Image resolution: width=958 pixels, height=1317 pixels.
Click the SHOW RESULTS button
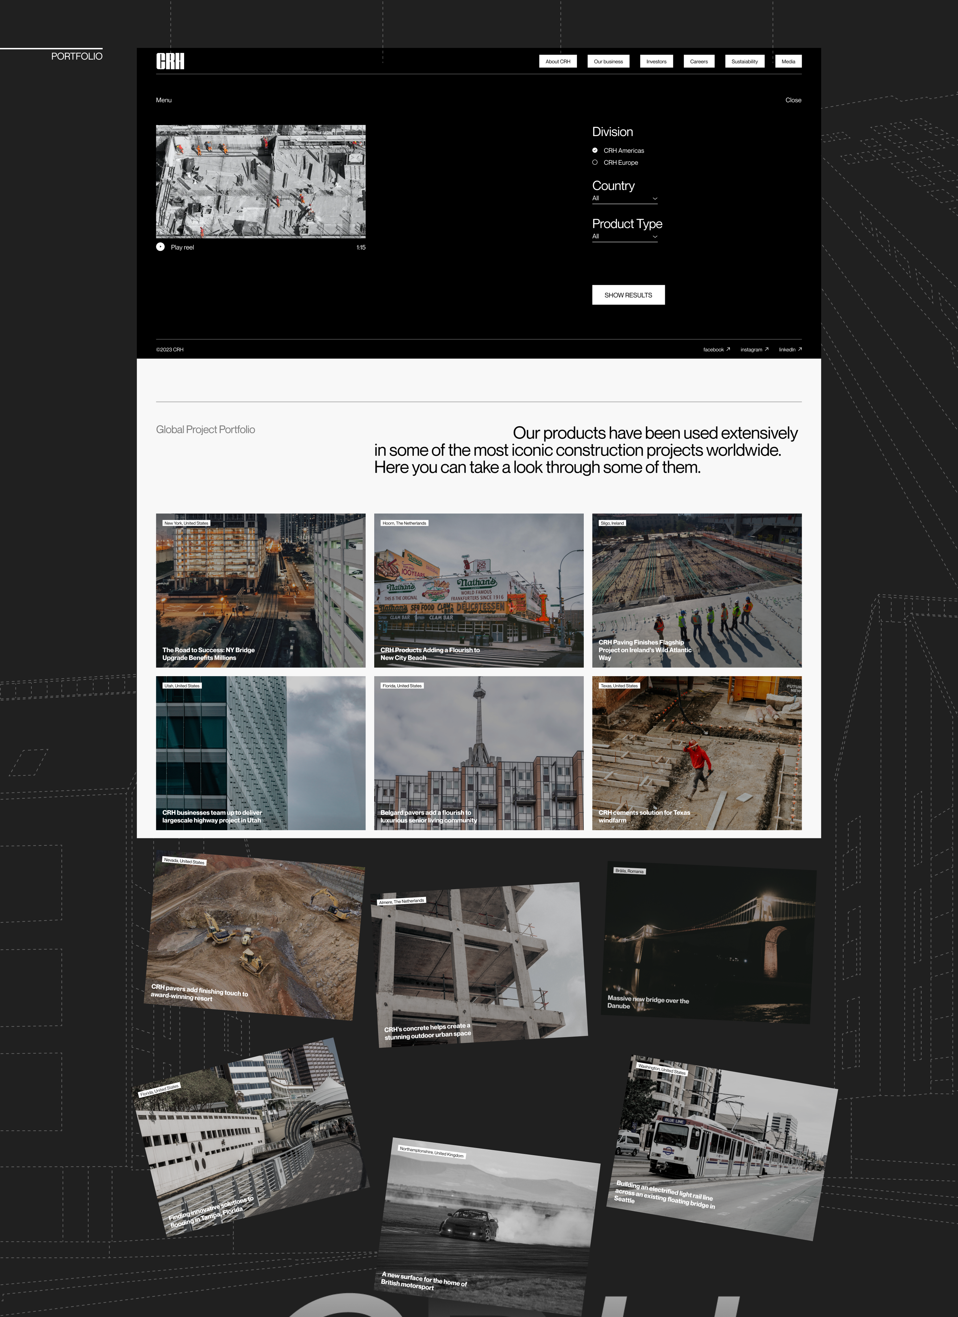pos(628,295)
